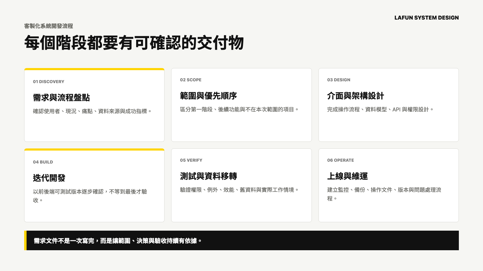Click the card title 迭代開發
Screen dimensions: 483x271
click(x=49, y=178)
